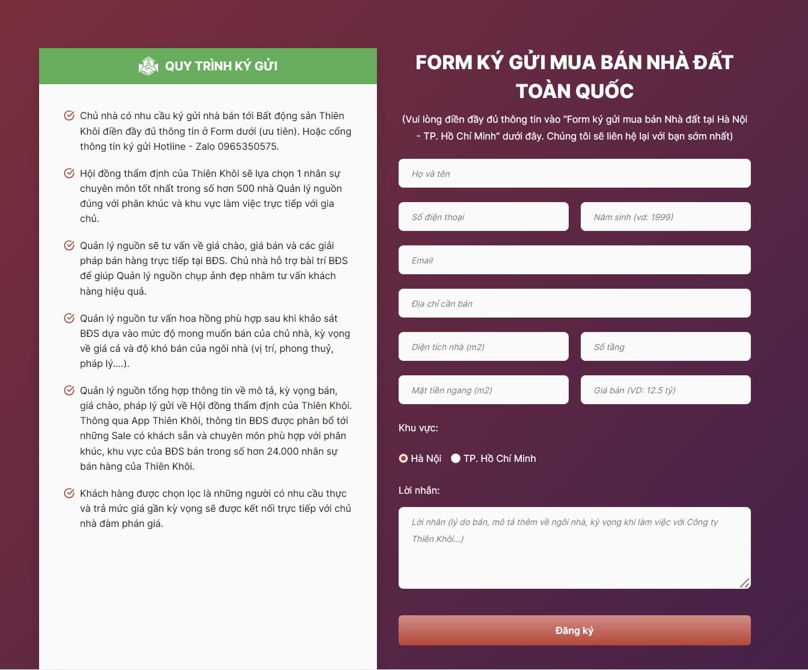Click the Diện tích nhà (m2) field
The height and width of the screenshot is (670, 808).
[483, 346]
